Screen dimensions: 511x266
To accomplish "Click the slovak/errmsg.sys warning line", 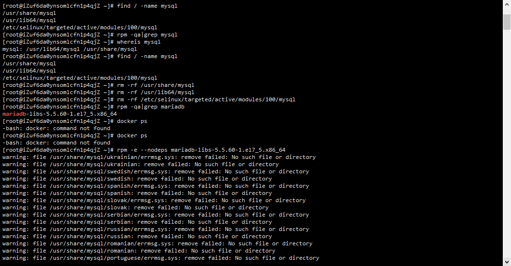I will pos(154,200).
